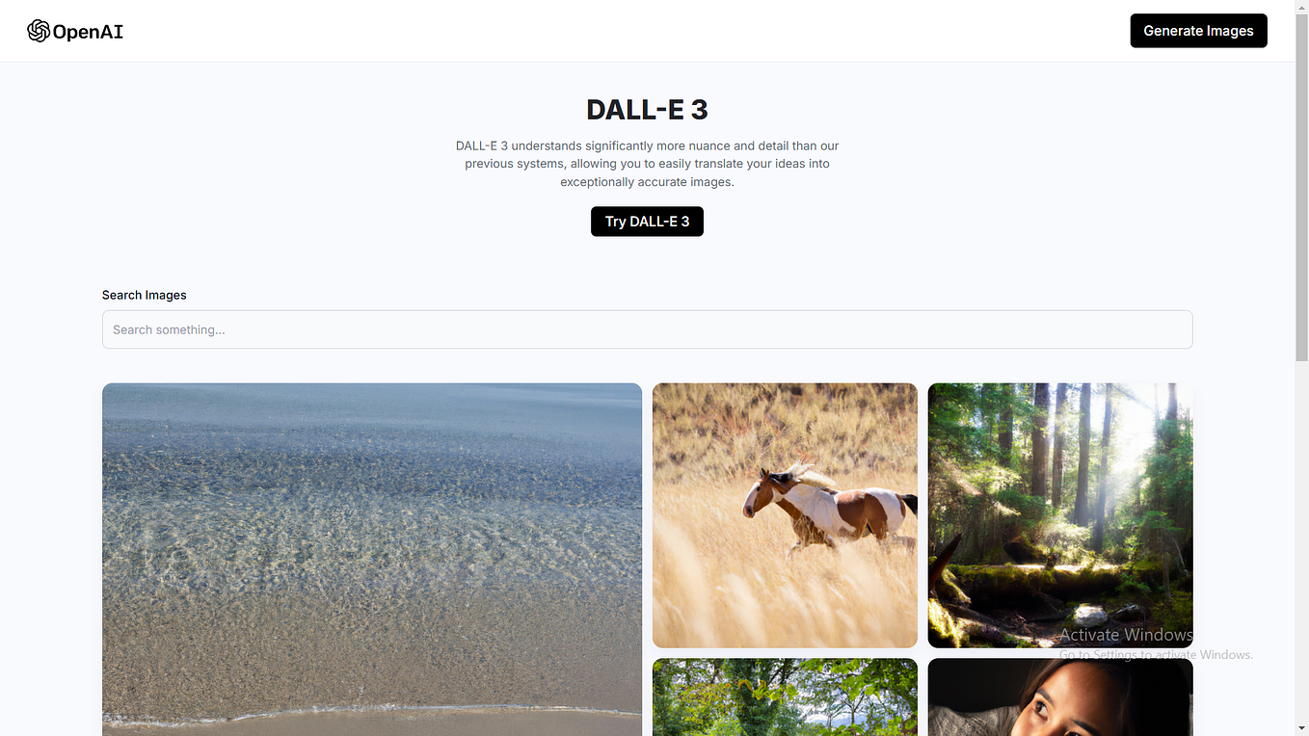Click the scrollbar down arrow
Screen dimensions: 1309x736
tap(1301, 727)
